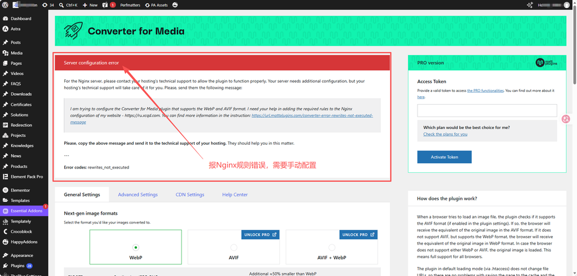
Task: Go to the Dashboard sidebar icon
Action: [x=5, y=19]
